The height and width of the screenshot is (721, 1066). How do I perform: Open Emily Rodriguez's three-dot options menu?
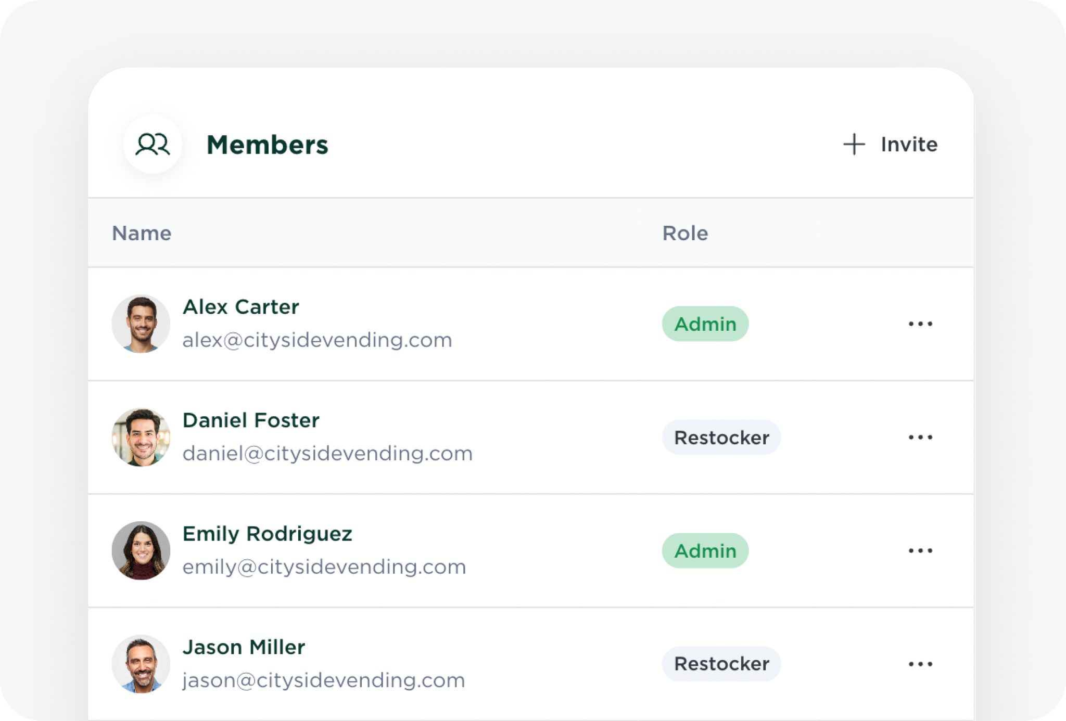[920, 550]
